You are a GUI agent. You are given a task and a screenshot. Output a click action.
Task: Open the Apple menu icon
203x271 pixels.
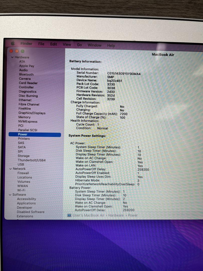(13, 43)
